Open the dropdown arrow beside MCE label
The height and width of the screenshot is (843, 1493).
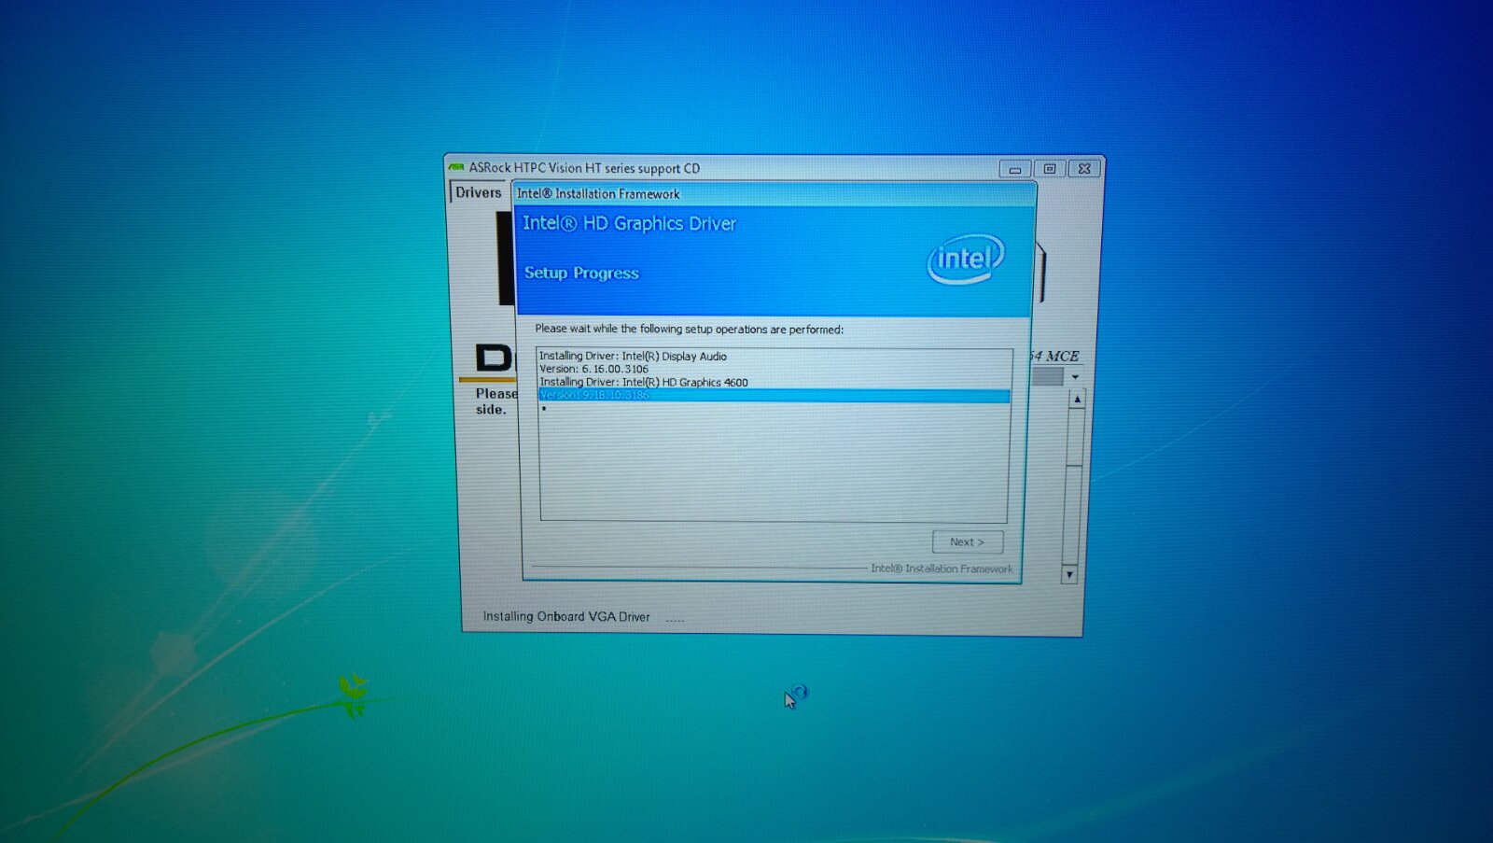click(x=1075, y=377)
